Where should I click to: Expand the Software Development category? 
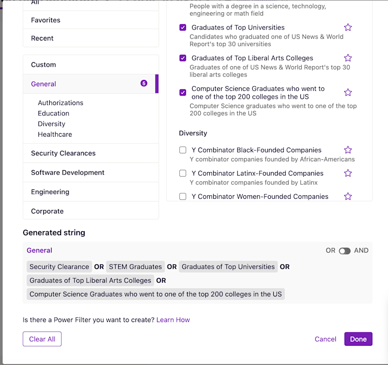click(67, 173)
